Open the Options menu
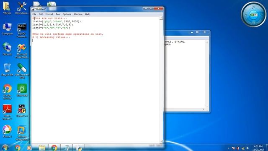 tap(67, 14)
